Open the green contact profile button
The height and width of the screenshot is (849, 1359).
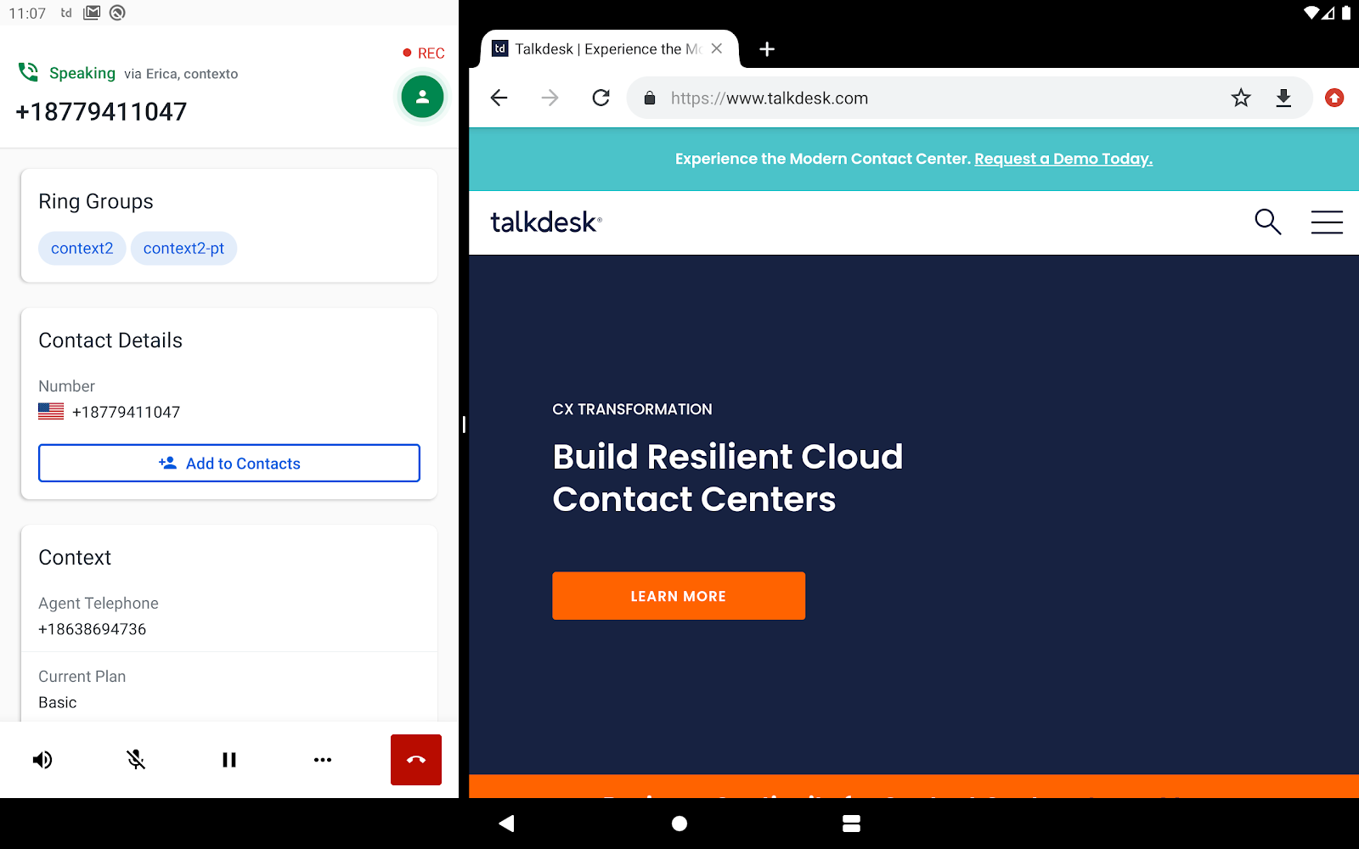tap(422, 97)
